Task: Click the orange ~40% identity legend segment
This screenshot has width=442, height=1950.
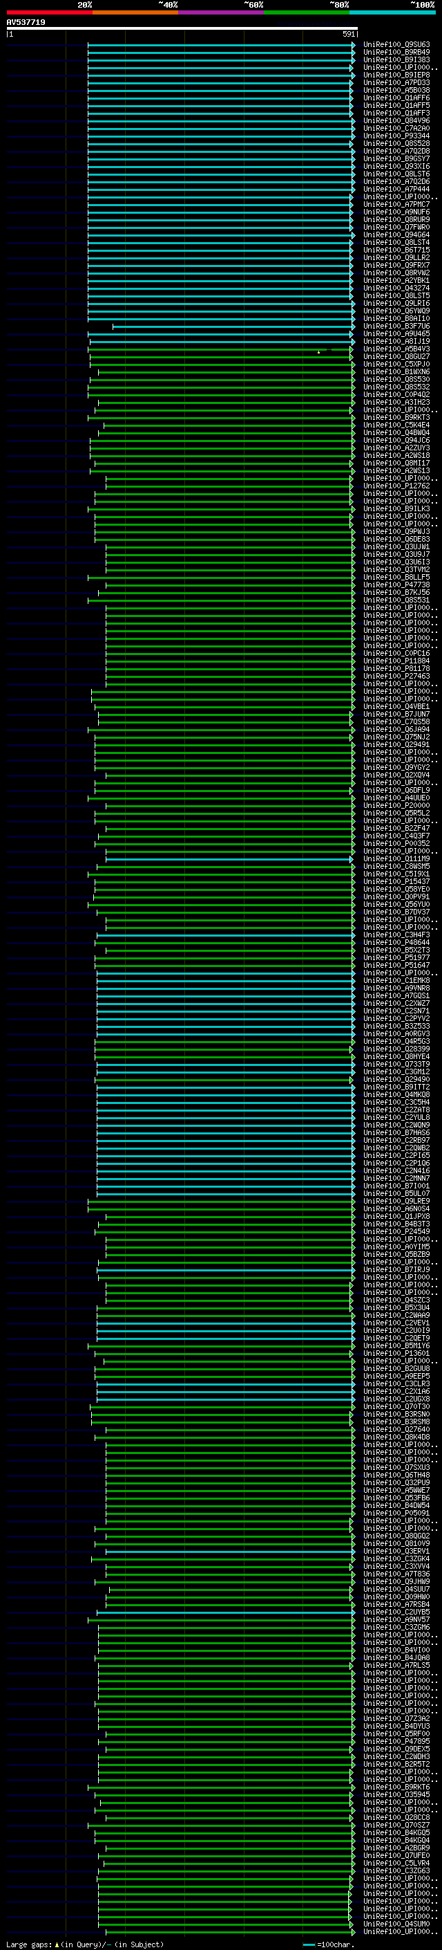Action: (135, 12)
